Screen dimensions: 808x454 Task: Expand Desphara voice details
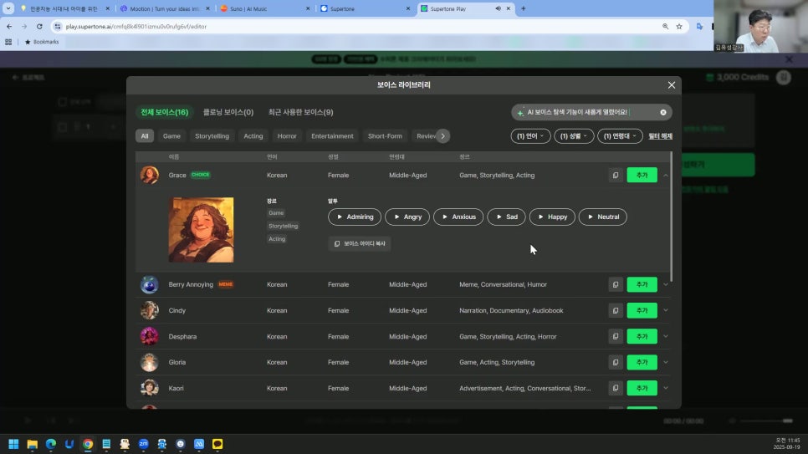pyautogui.click(x=666, y=336)
